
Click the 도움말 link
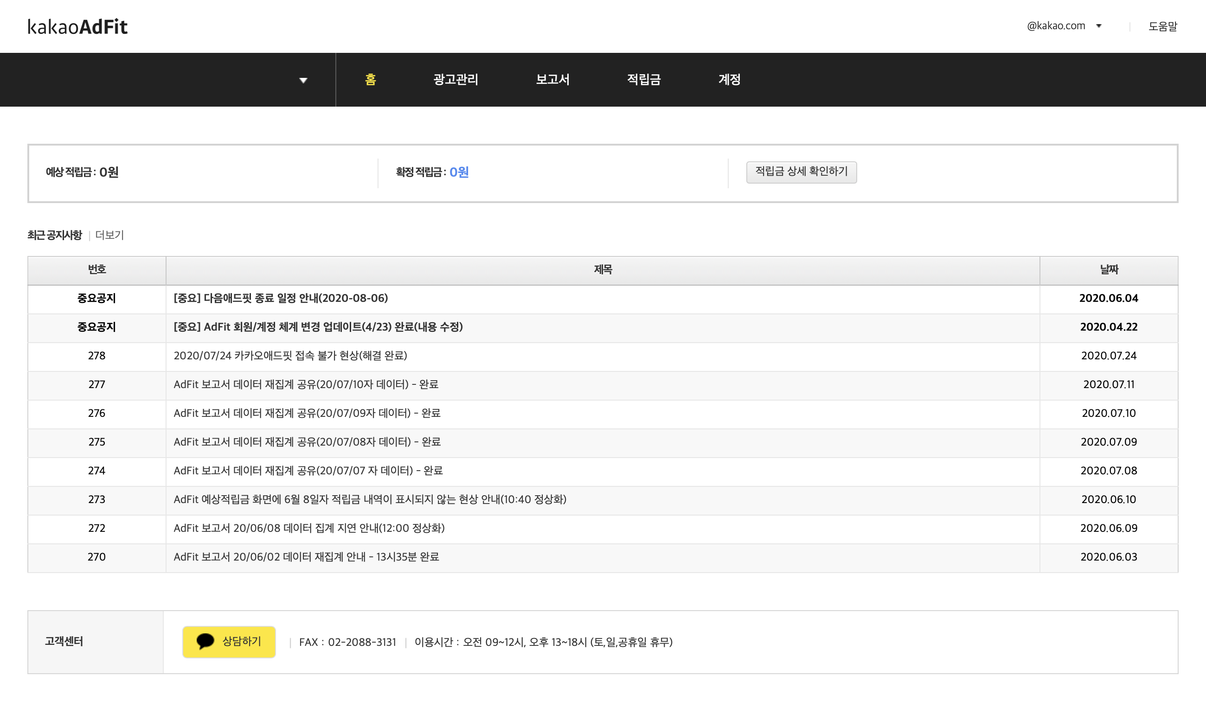(1162, 26)
